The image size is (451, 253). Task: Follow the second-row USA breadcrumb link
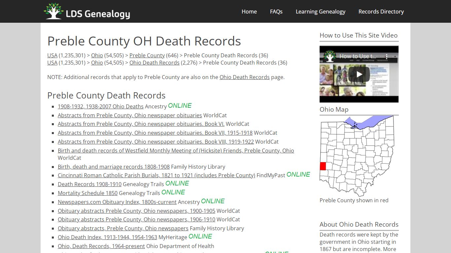coord(52,63)
